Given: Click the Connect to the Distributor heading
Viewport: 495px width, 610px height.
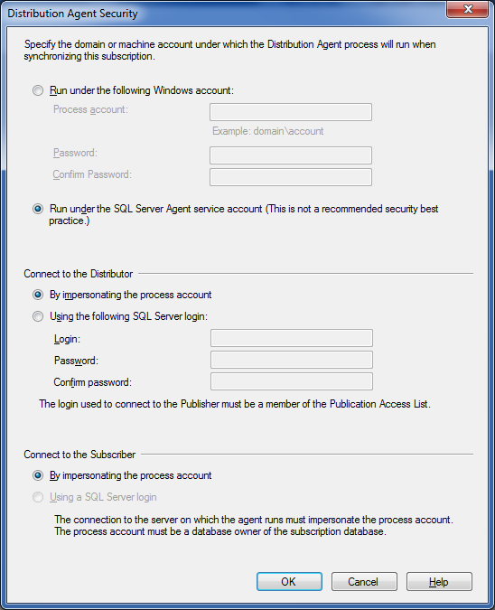Looking at the screenshot, I should click(79, 274).
